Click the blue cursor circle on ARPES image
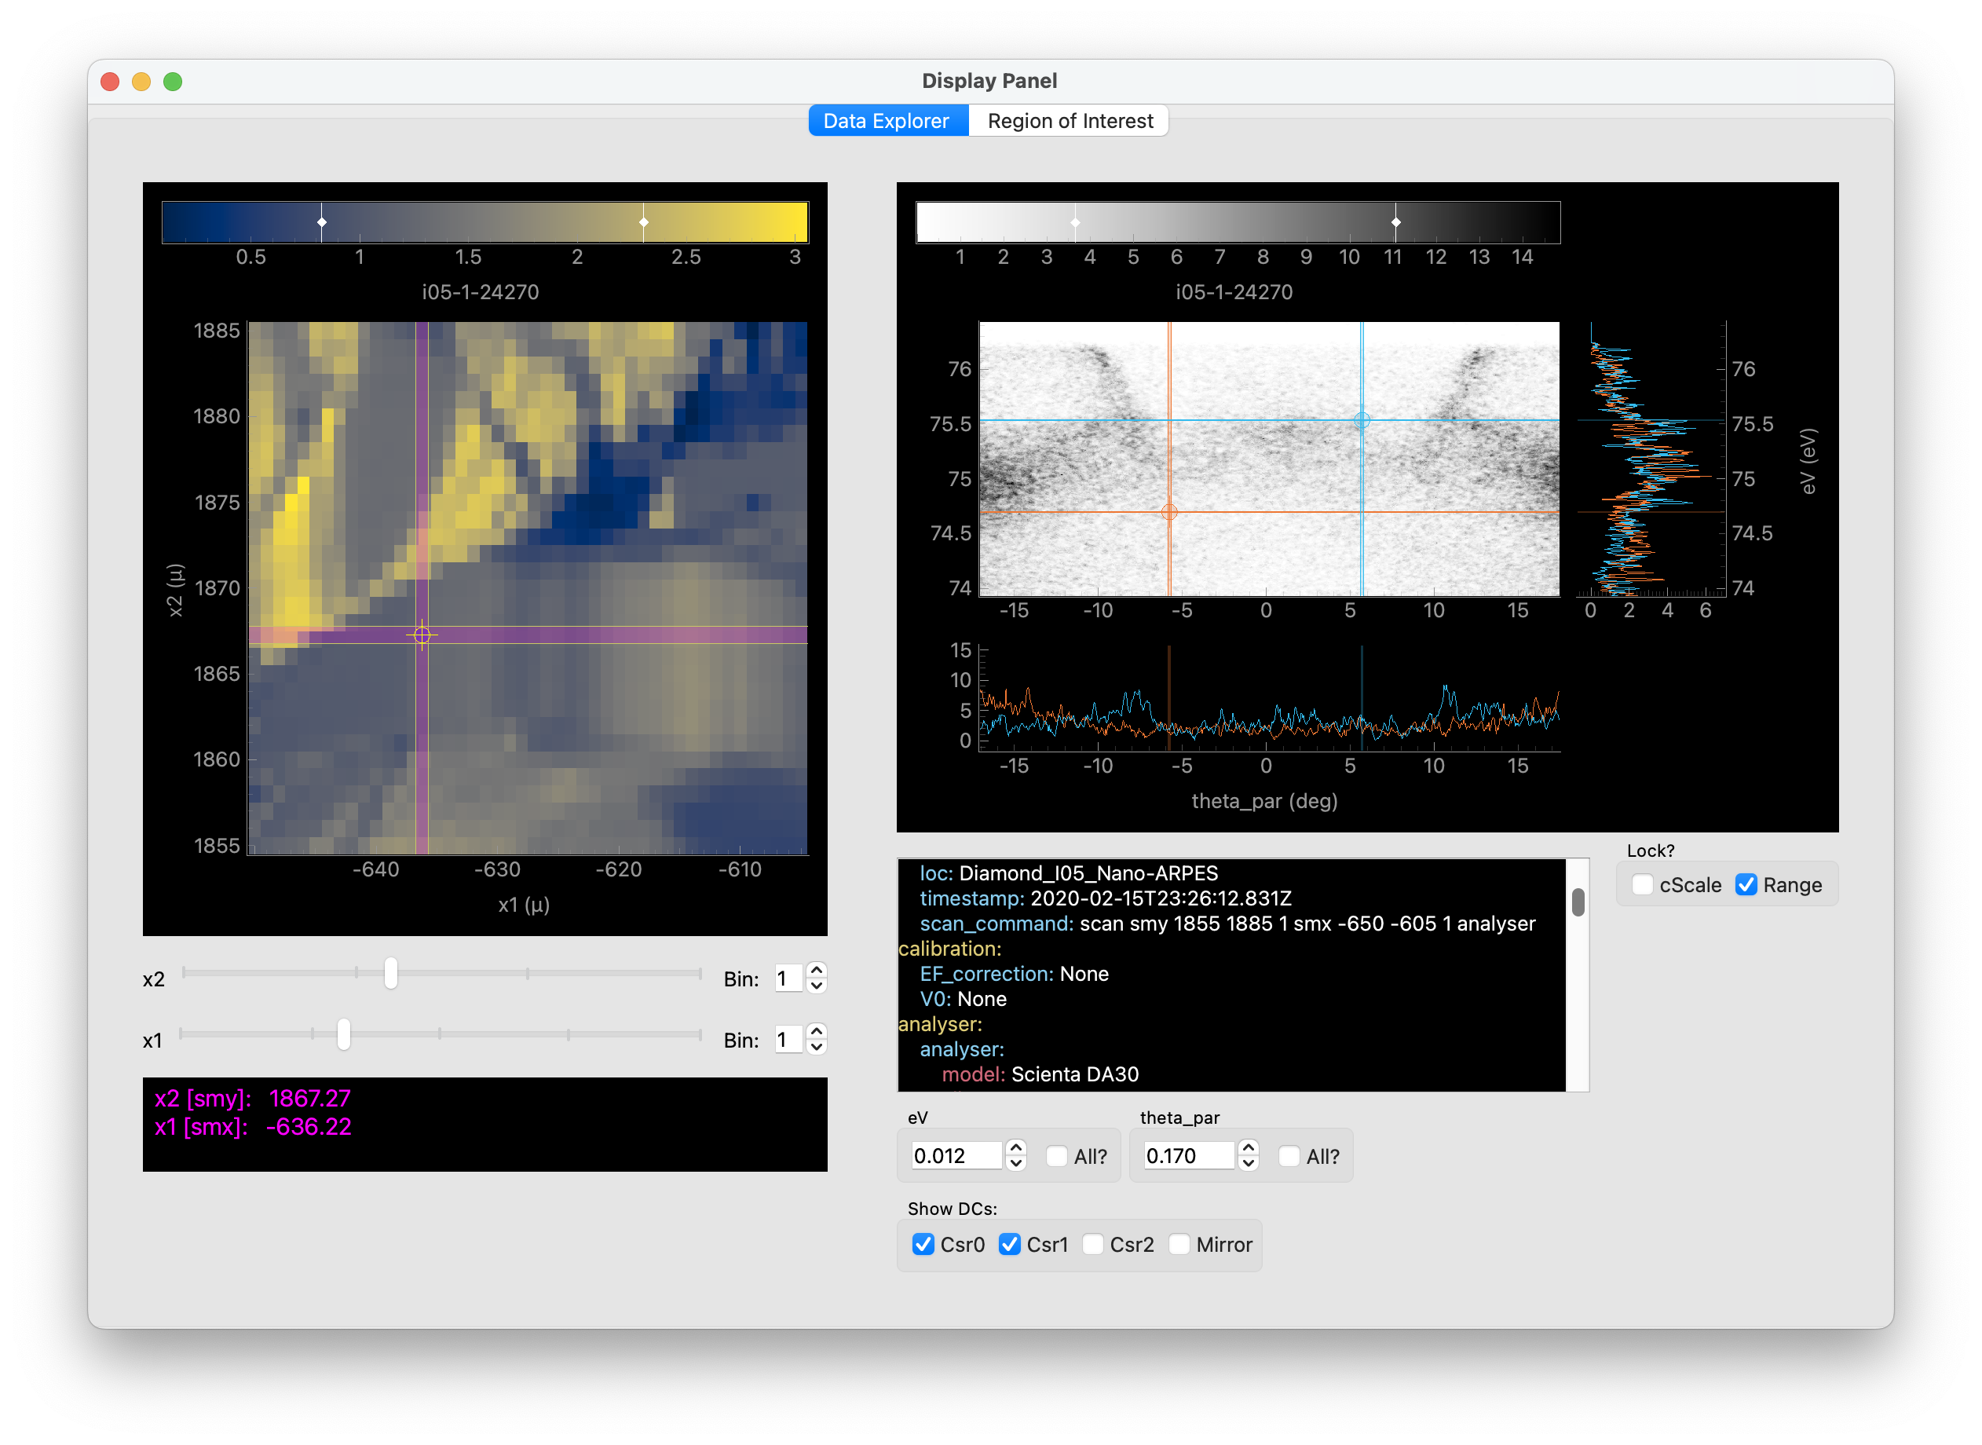Image resolution: width=1982 pixels, height=1445 pixels. [1362, 420]
